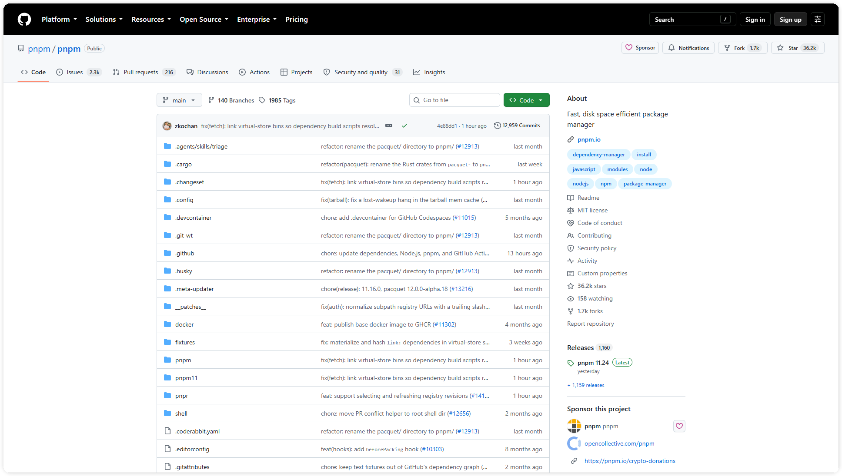Open the Discussions tab
This screenshot has width=842, height=476.
coord(207,72)
